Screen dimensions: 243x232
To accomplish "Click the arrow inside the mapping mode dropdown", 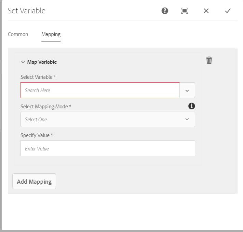I will pos(187,120).
